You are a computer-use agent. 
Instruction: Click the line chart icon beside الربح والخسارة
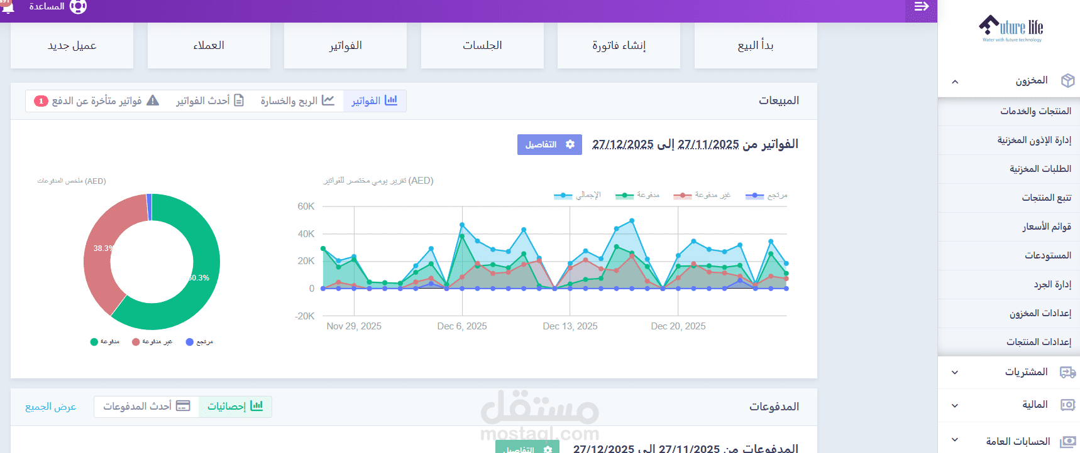[x=328, y=100]
